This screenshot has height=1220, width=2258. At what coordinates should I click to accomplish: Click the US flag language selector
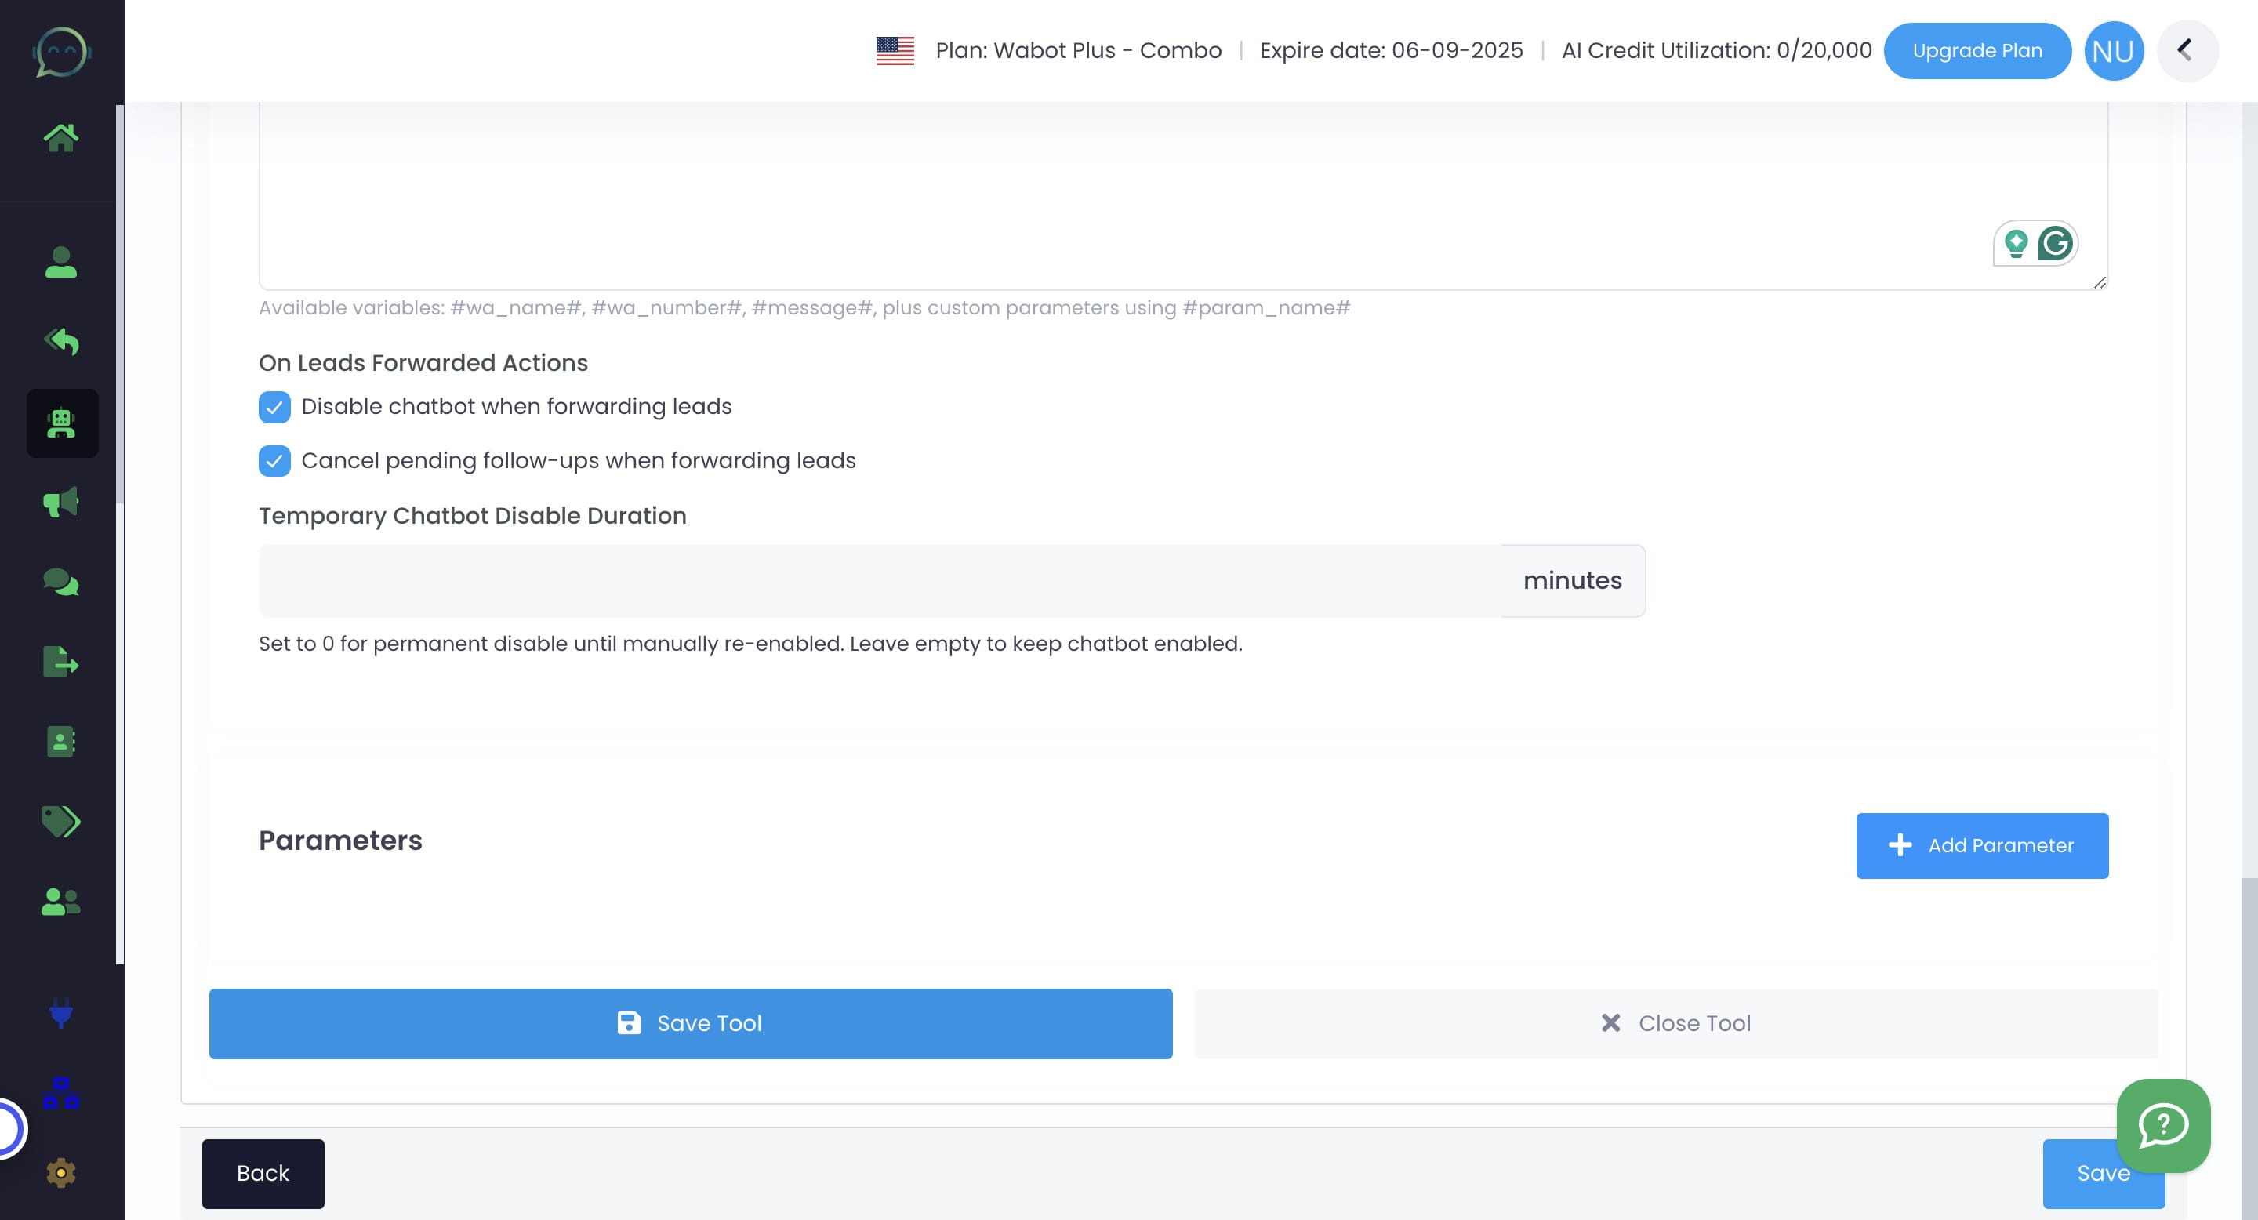(x=895, y=50)
